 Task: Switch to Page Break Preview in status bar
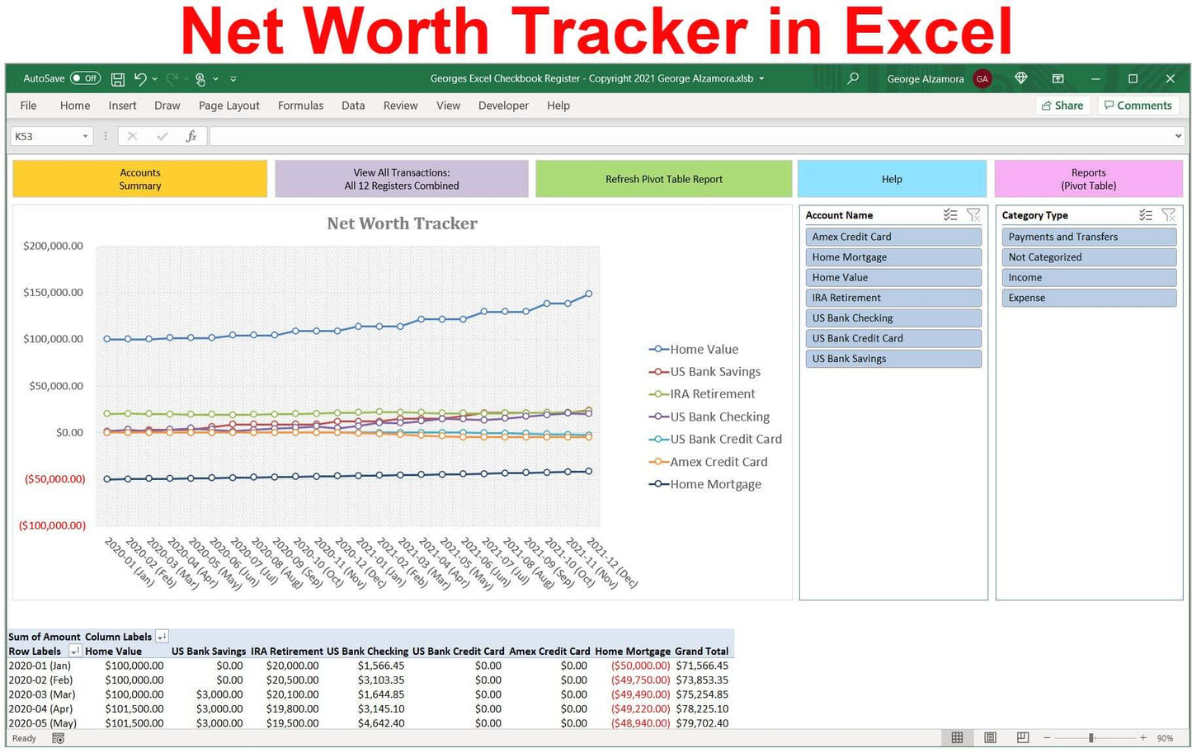pyautogui.click(x=1021, y=738)
